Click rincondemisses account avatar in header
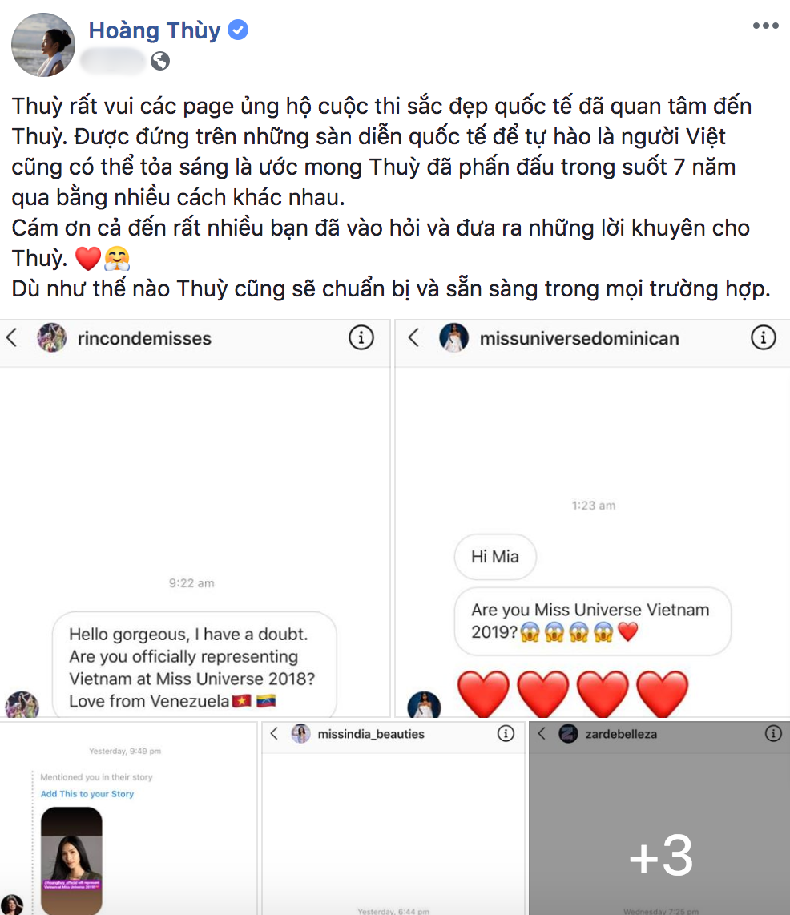790x915 pixels. [51, 338]
